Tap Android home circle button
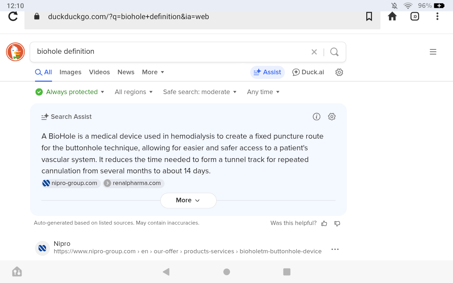 click(227, 272)
